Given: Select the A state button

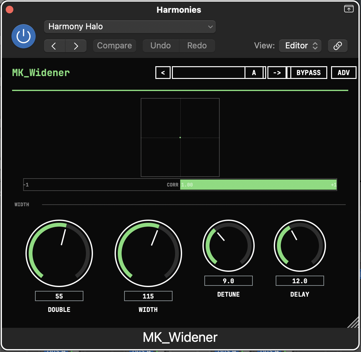Looking at the screenshot, I should 254,73.
